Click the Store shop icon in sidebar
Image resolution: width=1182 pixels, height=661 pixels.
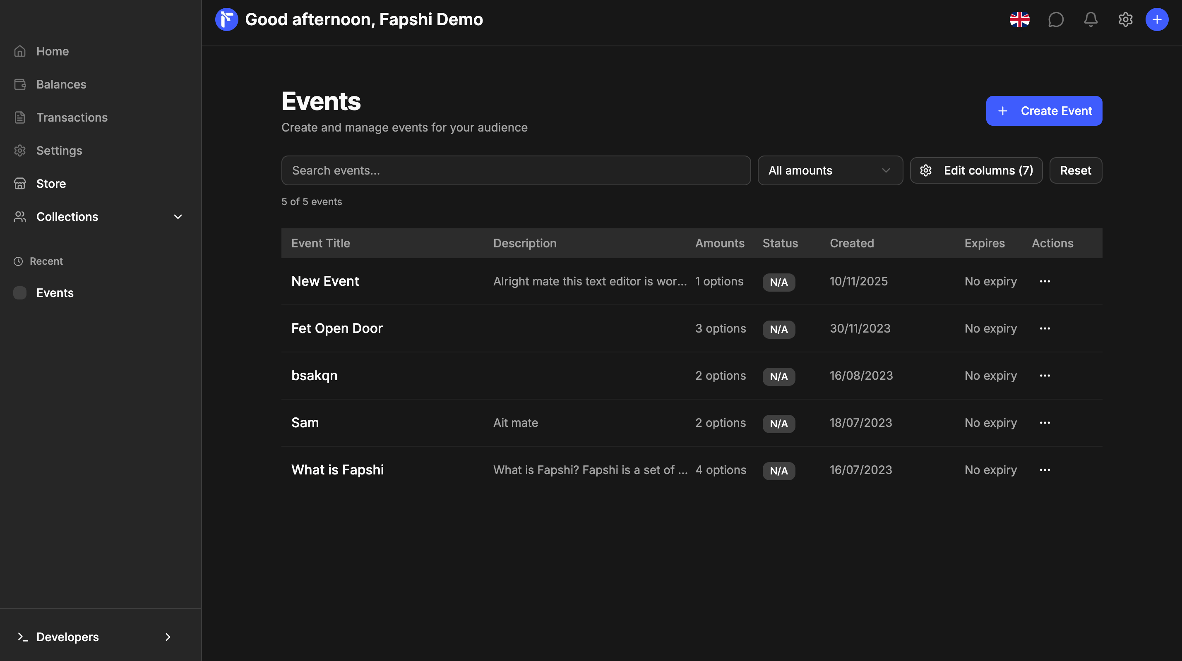click(20, 183)
